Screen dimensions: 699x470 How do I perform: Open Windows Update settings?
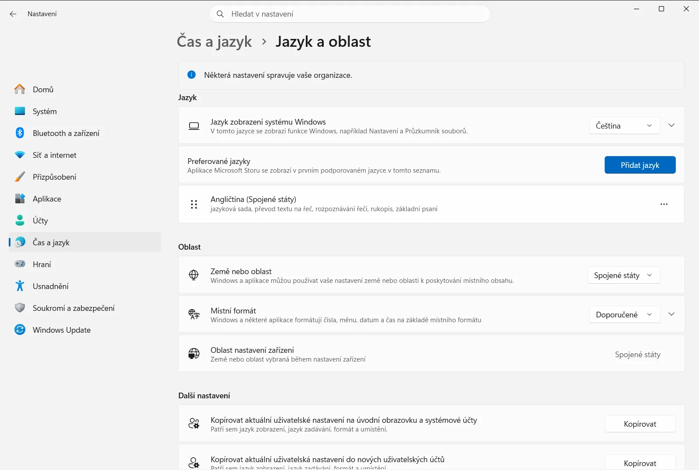85,330
